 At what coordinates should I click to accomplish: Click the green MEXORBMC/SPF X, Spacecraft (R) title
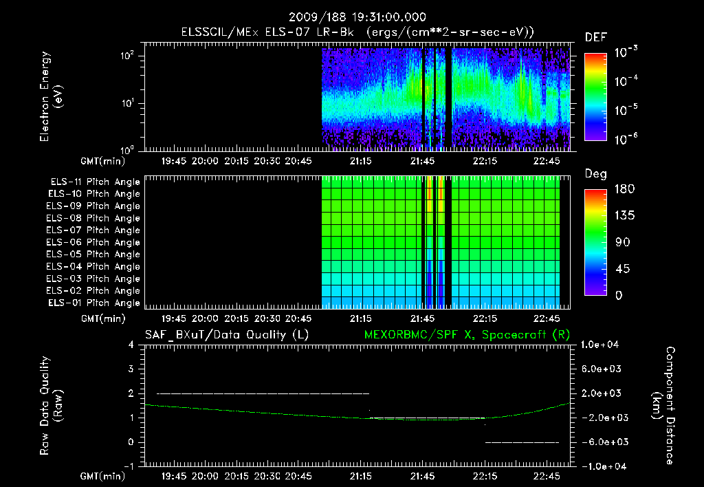coord(467,335)
